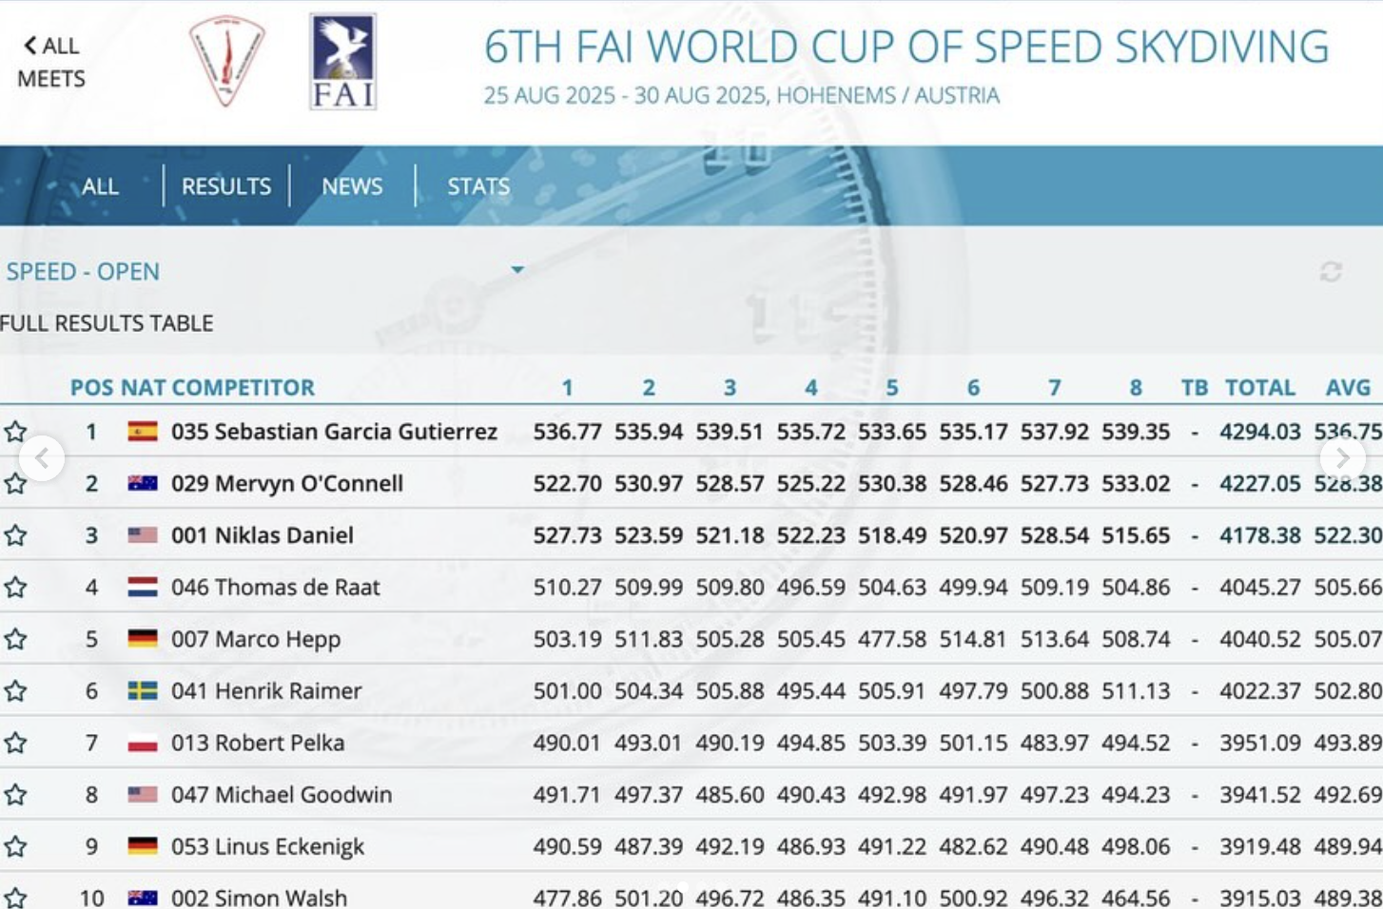This screenshot has width=1383, height=909.
Task: Click the left carousel arrow
Action: point(41,458)
